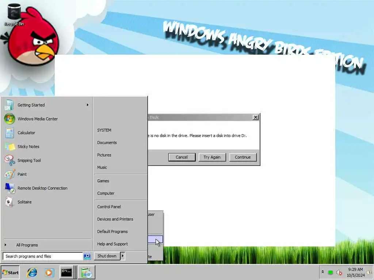Open Games folder

(121, 181)
